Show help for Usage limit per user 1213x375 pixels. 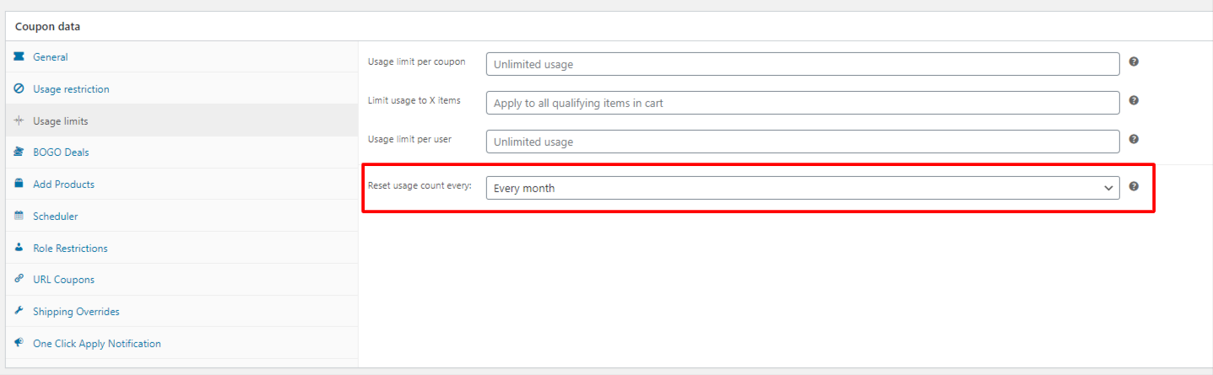pyautogui.click(x=1134, y=139)
